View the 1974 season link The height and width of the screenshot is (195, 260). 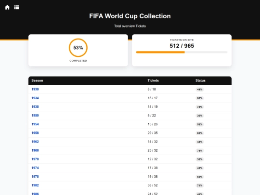point(35,168)
